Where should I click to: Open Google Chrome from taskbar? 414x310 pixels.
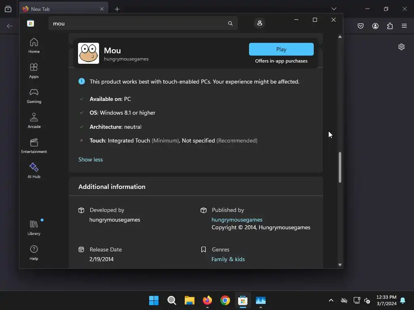click(225, 300)
